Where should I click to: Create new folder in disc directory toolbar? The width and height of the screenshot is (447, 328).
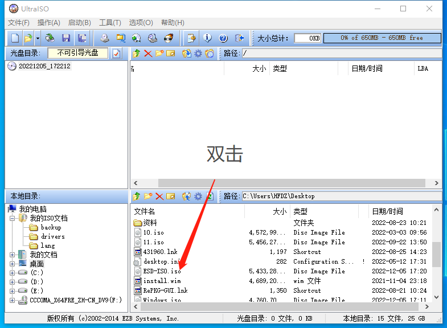click(159, 54)
